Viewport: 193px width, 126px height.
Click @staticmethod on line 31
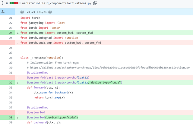point(37,73)
